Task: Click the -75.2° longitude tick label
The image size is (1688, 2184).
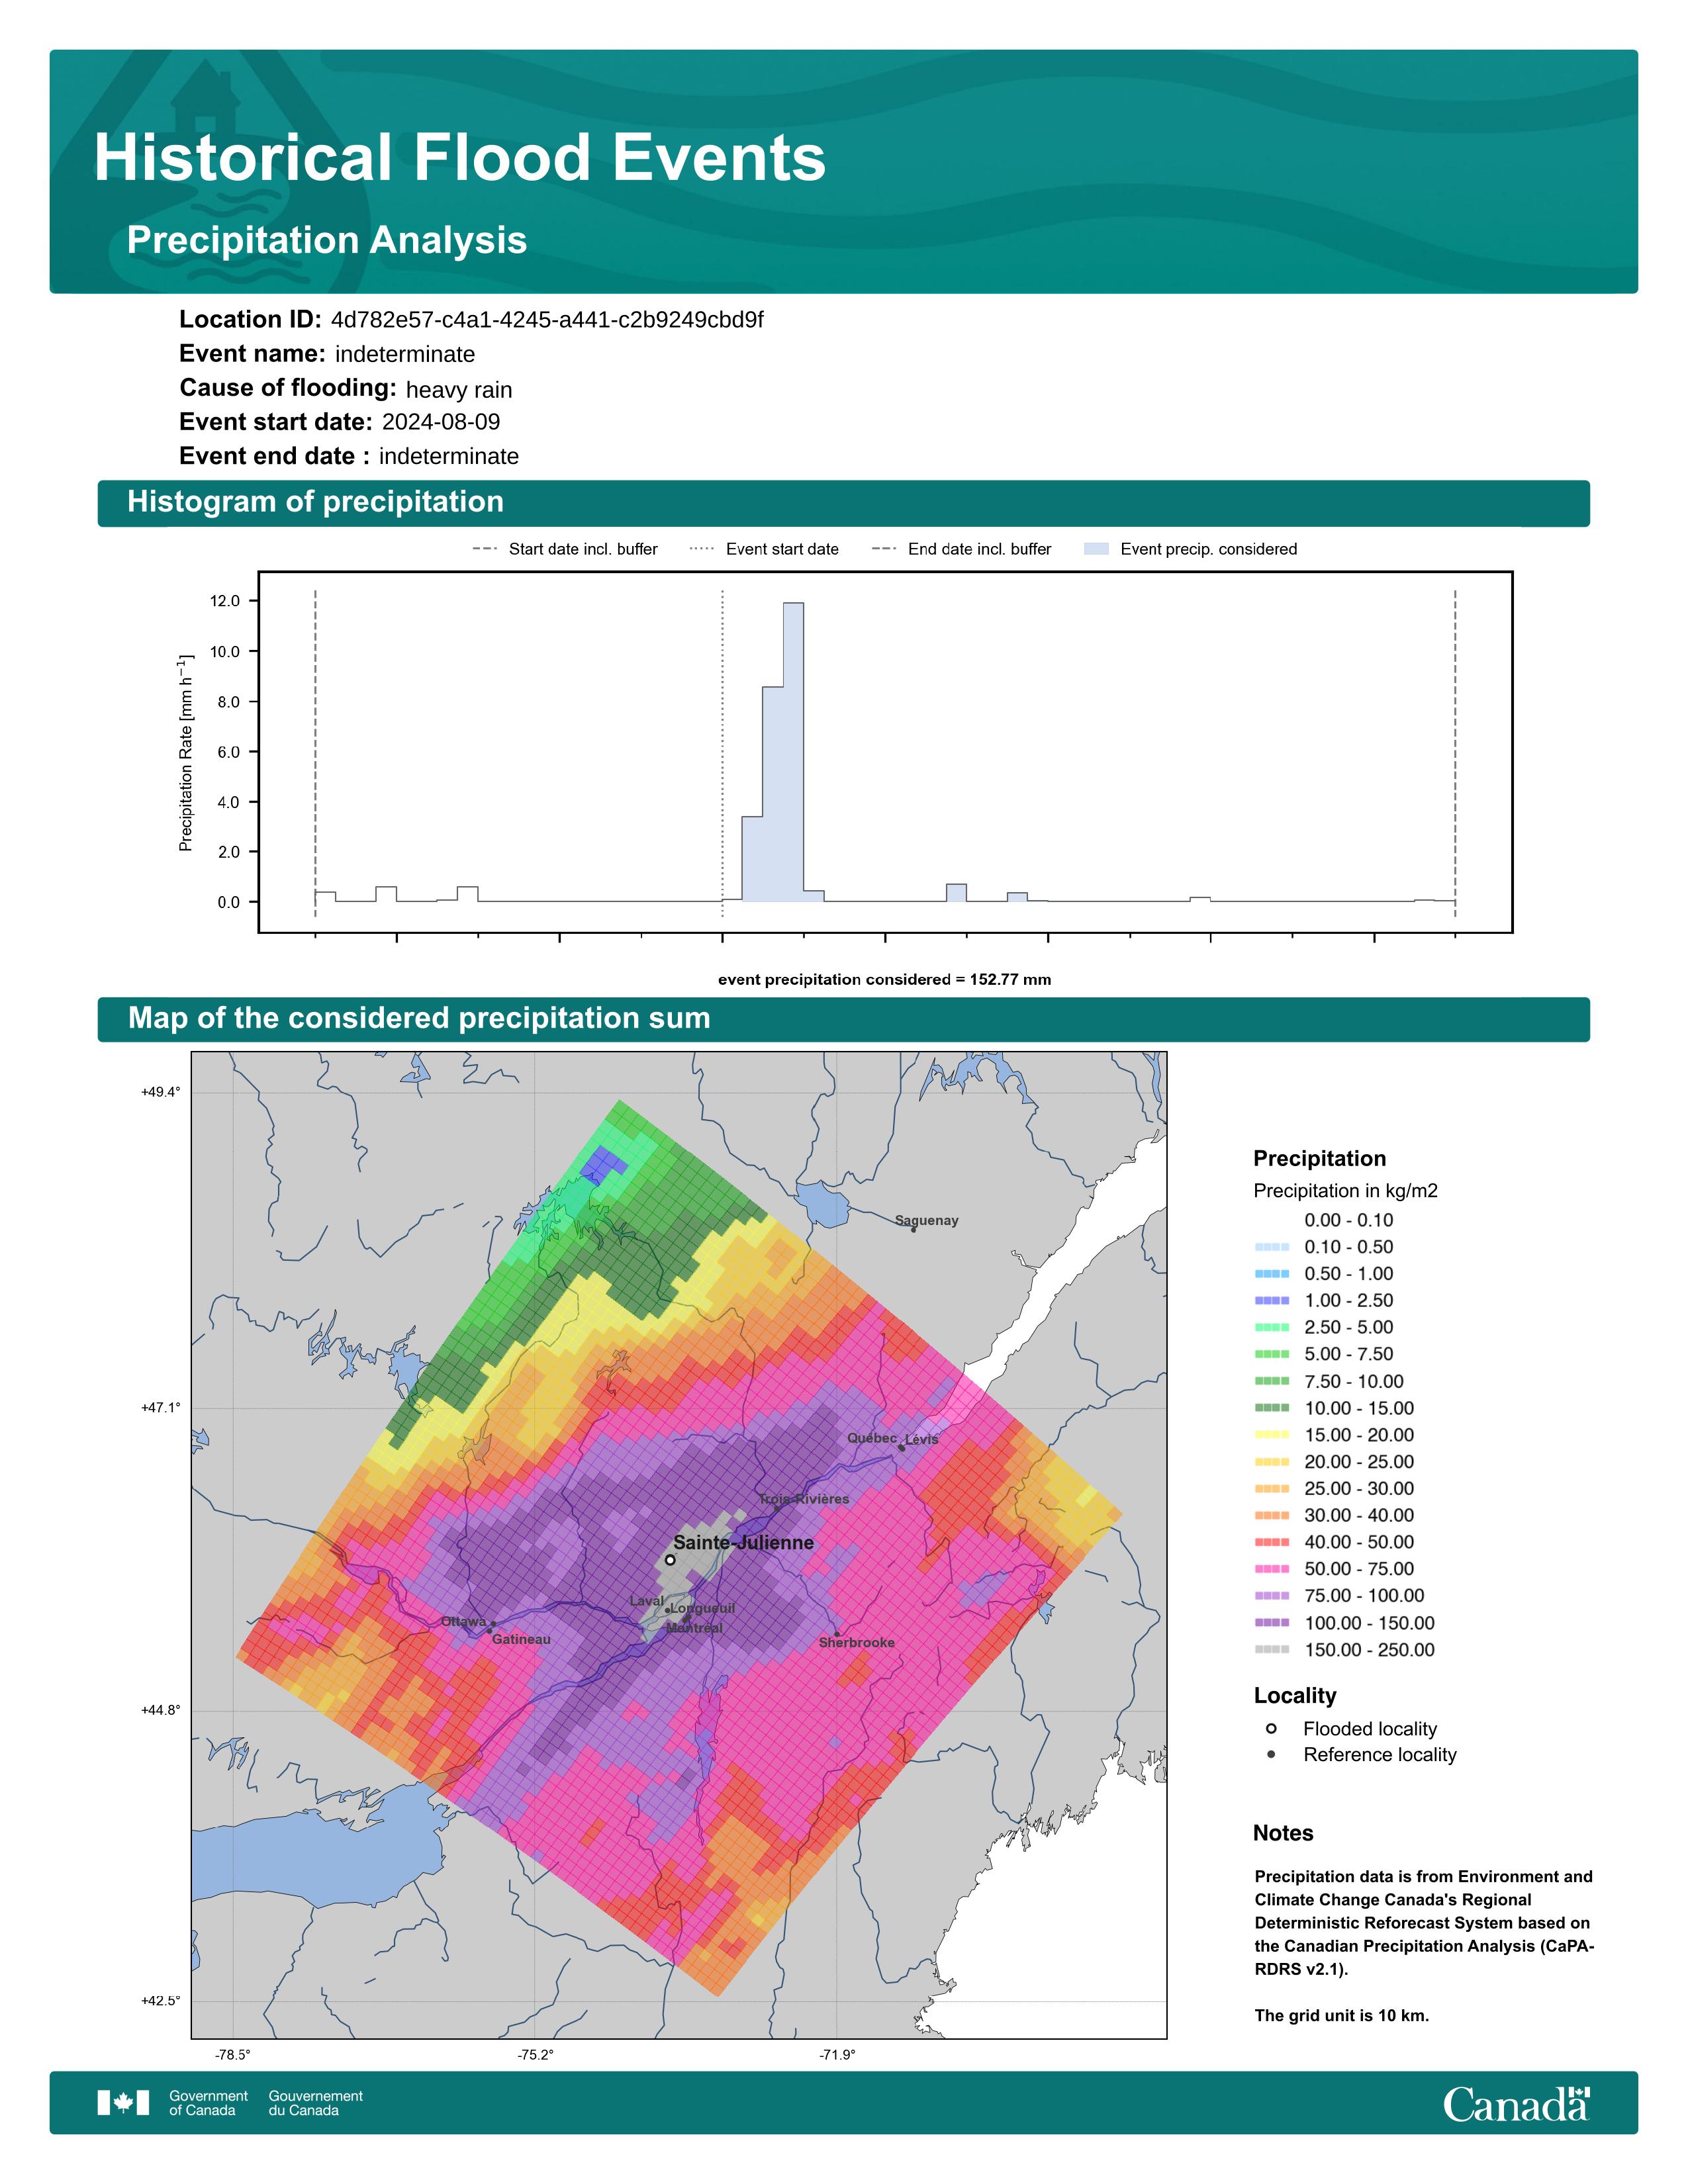Action: [x=535, y=2055]
